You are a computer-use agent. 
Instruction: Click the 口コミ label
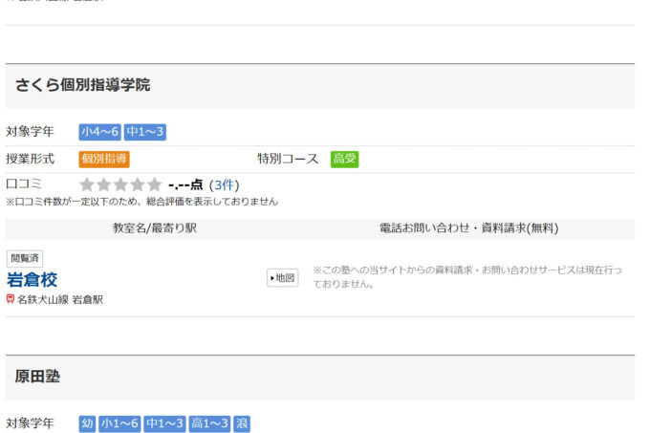24,184
